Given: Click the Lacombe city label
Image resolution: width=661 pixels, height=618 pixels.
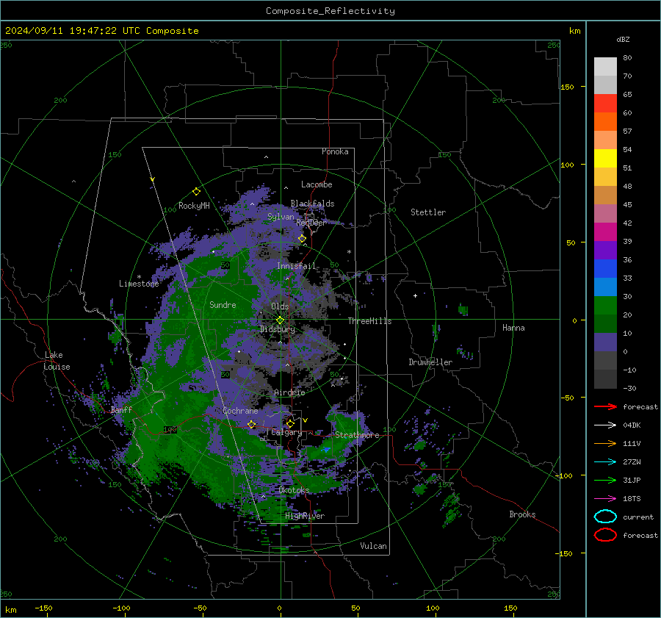Looking at the screenshot, I should (x=317, y=184).
